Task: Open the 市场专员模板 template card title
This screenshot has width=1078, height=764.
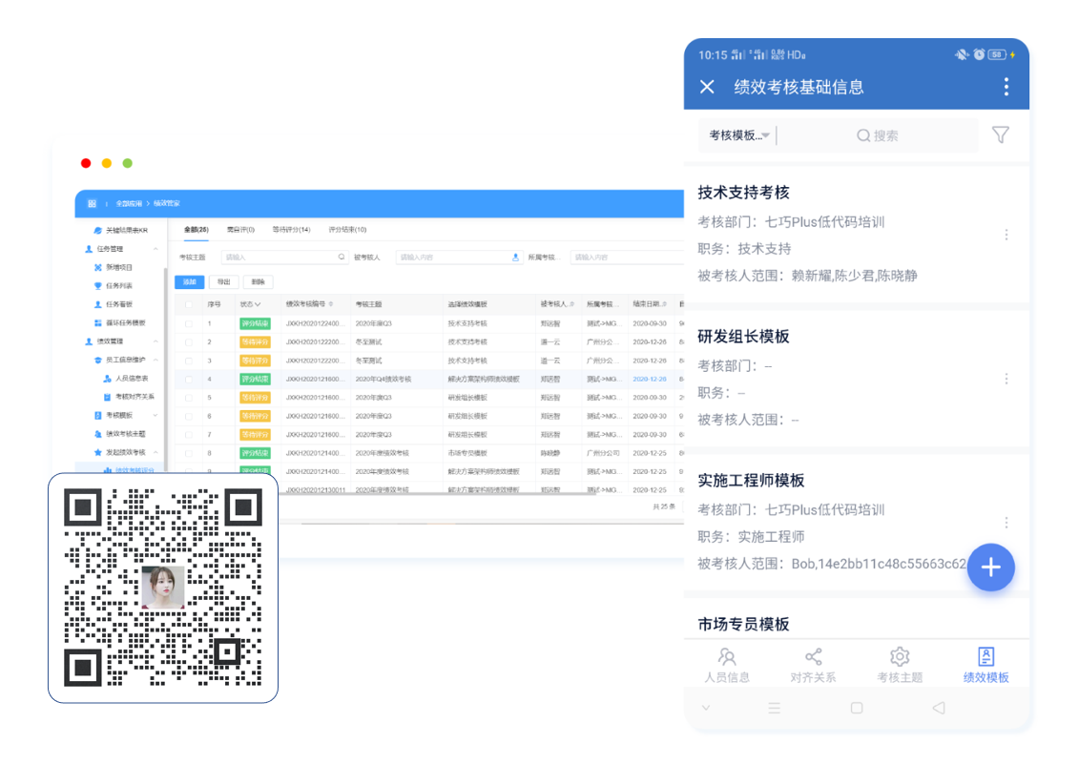Action: 743,624
